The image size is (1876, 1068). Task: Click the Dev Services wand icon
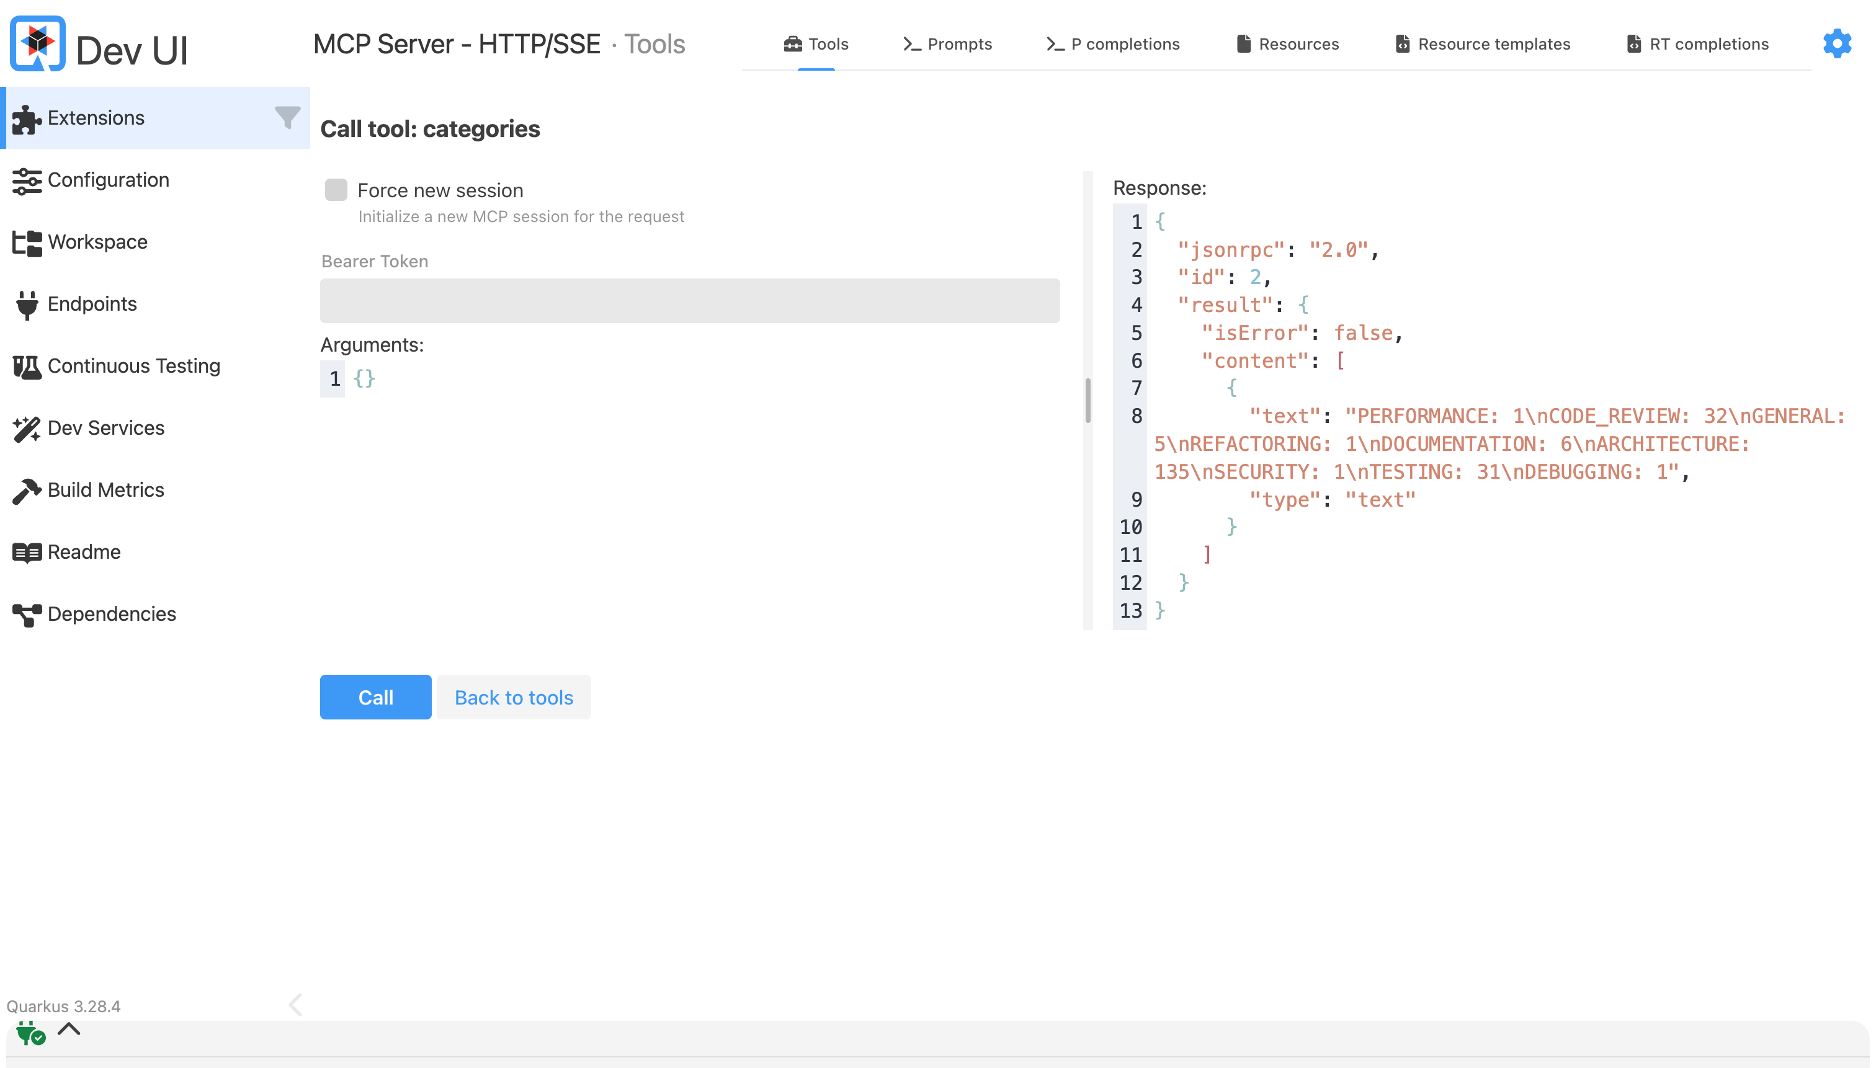coord(27,429)
